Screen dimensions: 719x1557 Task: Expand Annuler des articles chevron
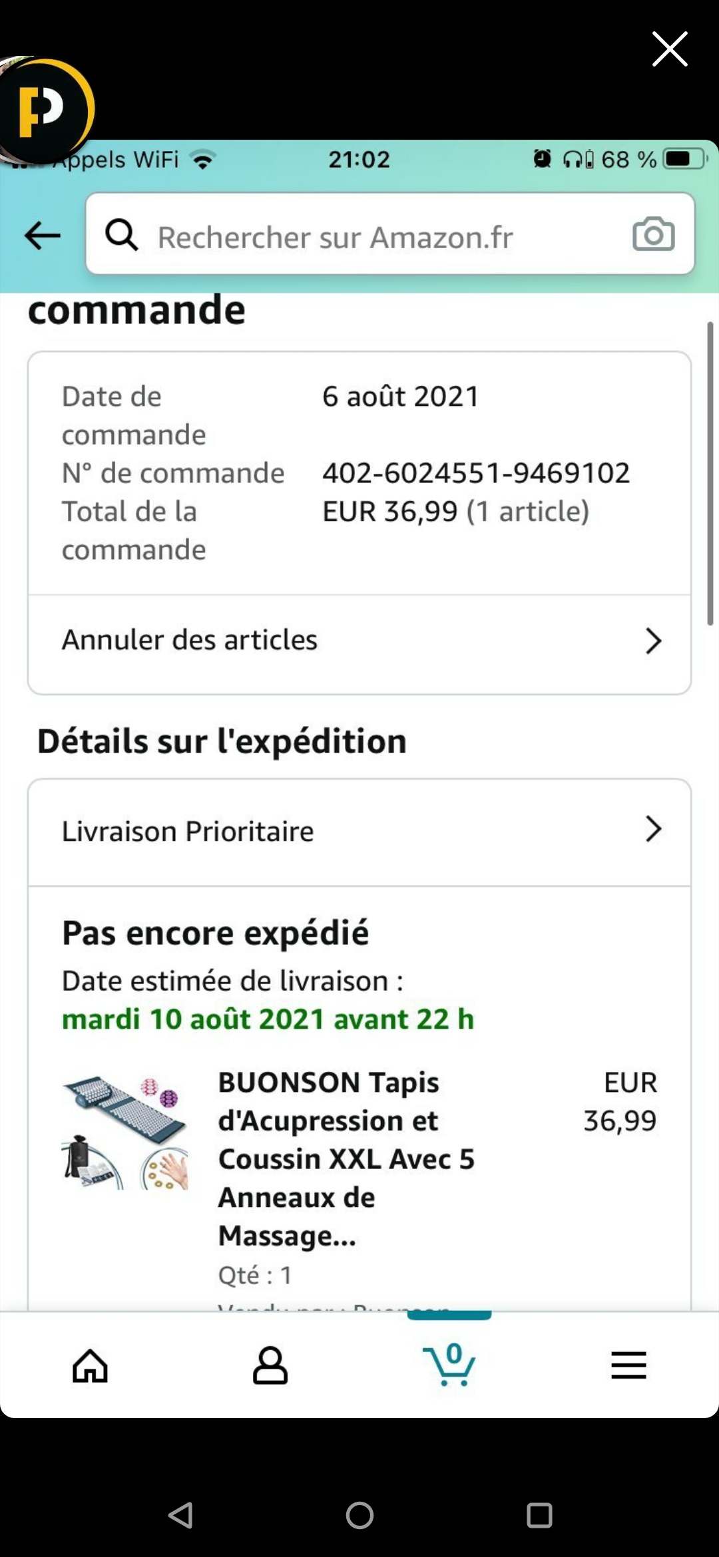[653, 641]
